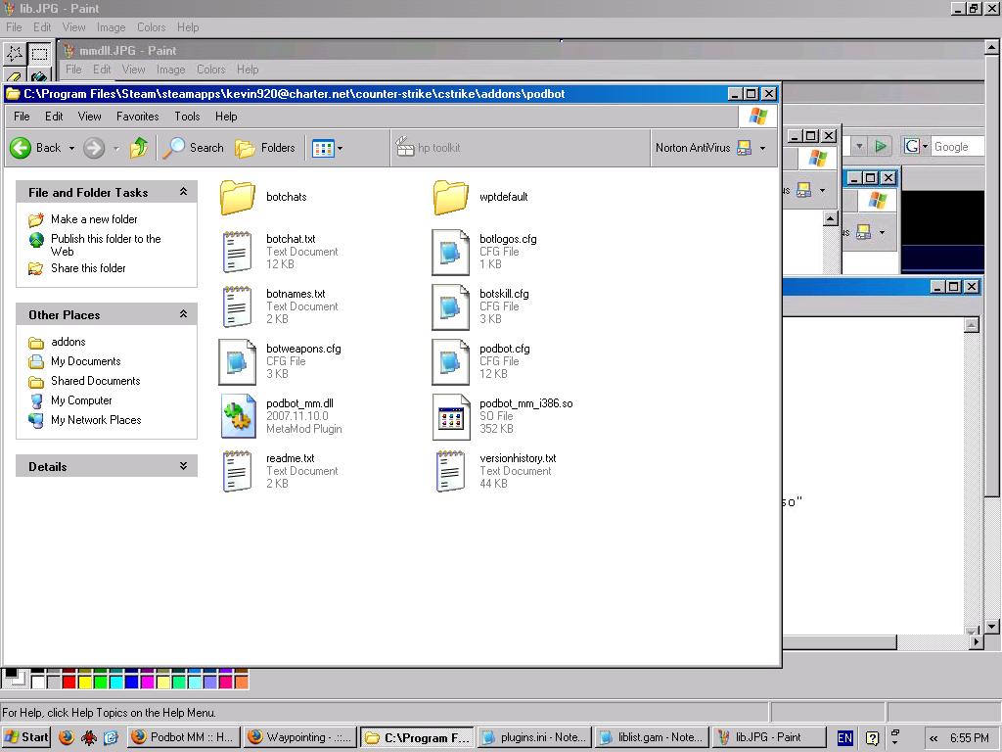Open My Network Places link
Screen dimensions: 1002x752
[x=96, y=420]
